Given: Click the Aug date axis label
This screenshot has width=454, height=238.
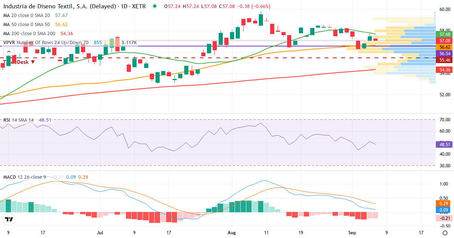Looking at the screenshot, I should pyautogui.click(x=232, y=233).
